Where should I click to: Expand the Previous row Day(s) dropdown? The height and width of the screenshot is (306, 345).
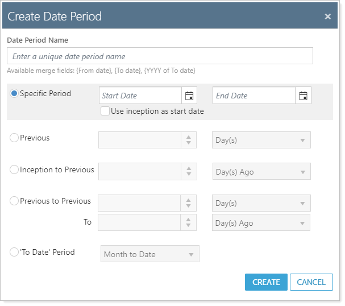(x=261, y=140)
